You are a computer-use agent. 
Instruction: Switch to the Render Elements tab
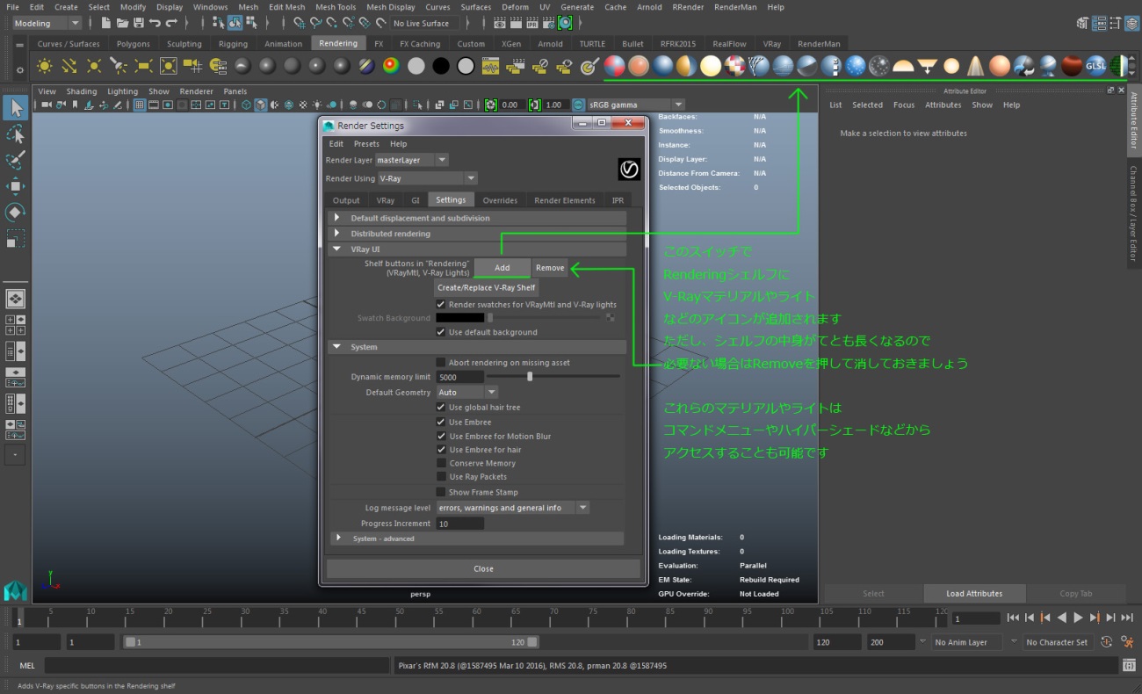pos(565,200)
